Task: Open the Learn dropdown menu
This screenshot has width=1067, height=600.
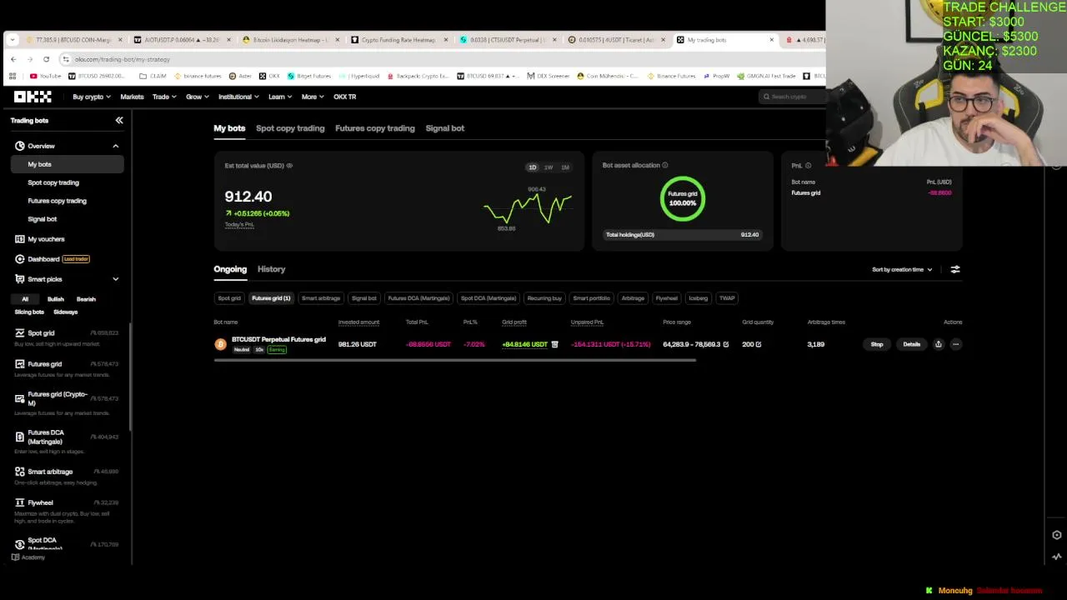Action: point(279,97)
